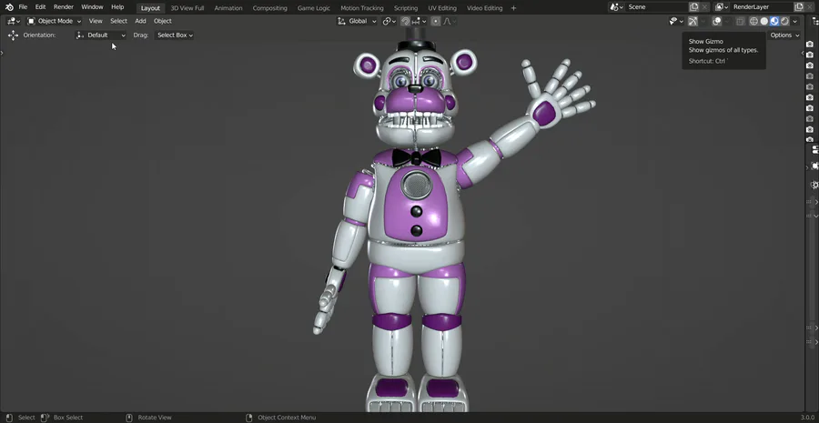Toggle the first camera render icon in outliner
Image resolution: width=819 pixels, height=423 pixels.
pyautogui.click(x=810, y=45)
